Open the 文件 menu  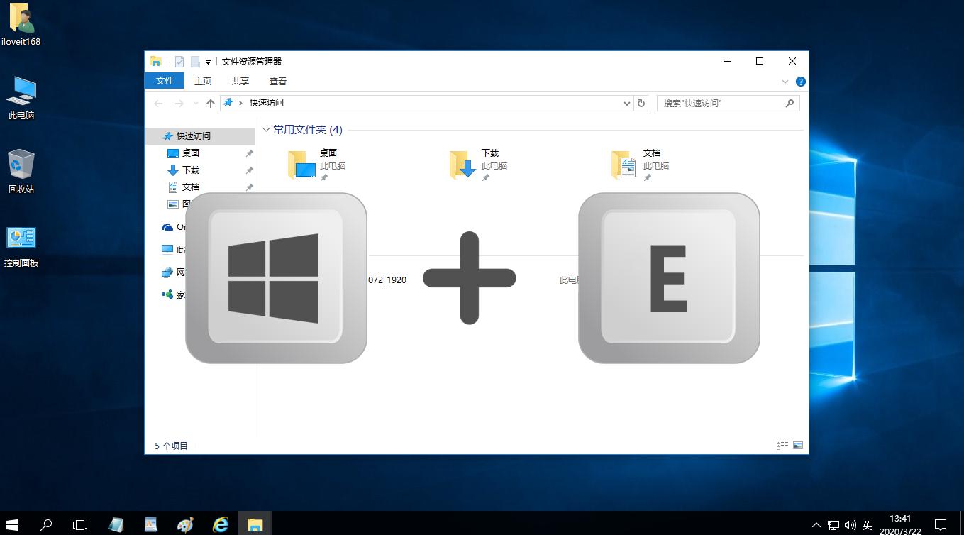pyautogui.click(x=165, y=81)
